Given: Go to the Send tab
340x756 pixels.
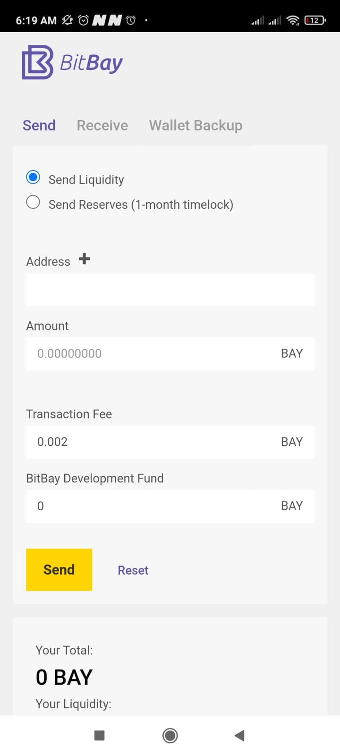Looking at the screenshot, I should tap(39, 125).
